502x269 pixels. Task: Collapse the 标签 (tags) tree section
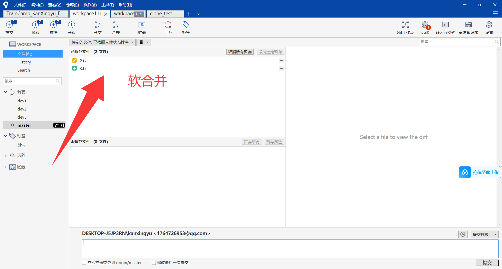tap(5, 136)
